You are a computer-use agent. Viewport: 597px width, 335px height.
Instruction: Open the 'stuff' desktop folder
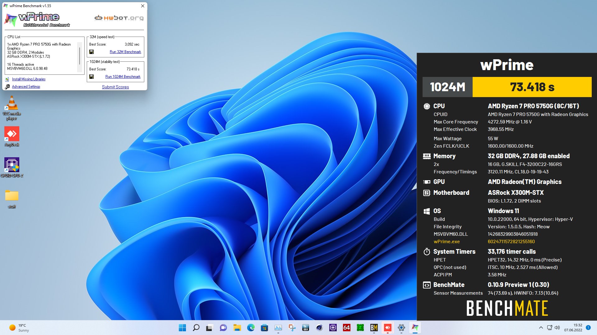(x=12, y=199)
